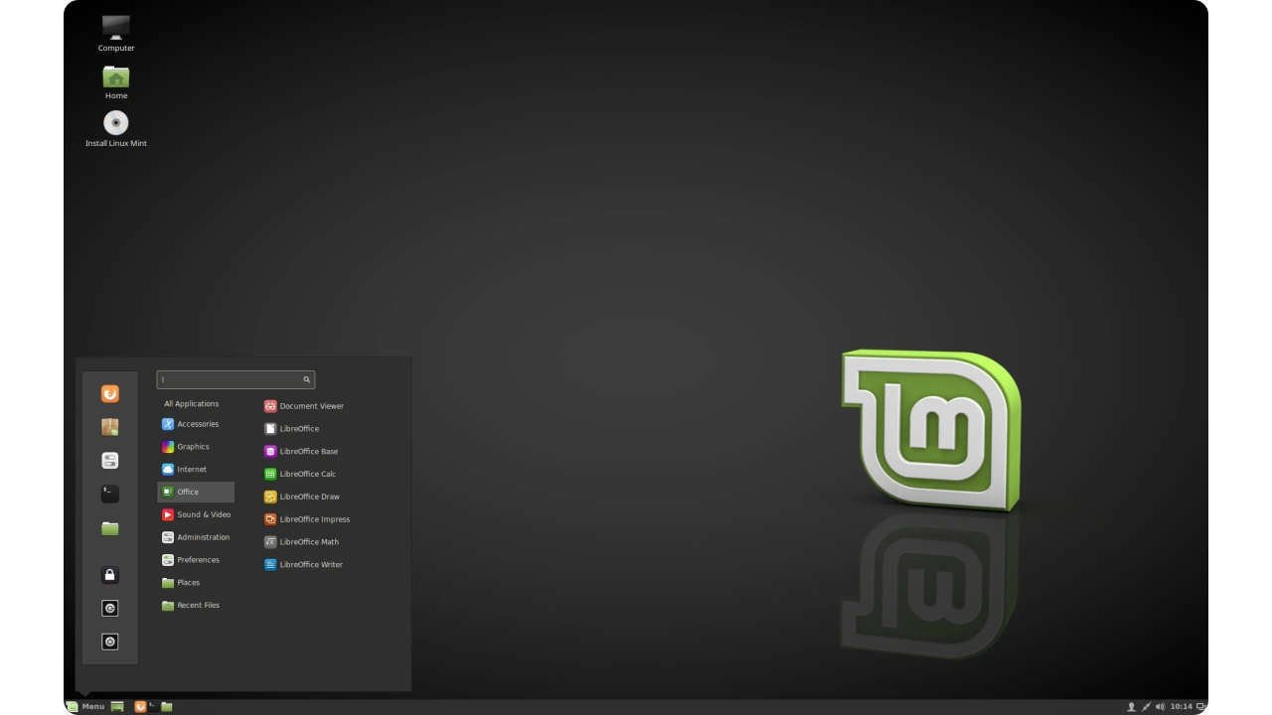1272x715 pixels.
Task: Click the Menu button on the panel
Action: click(x=85, y=707)
